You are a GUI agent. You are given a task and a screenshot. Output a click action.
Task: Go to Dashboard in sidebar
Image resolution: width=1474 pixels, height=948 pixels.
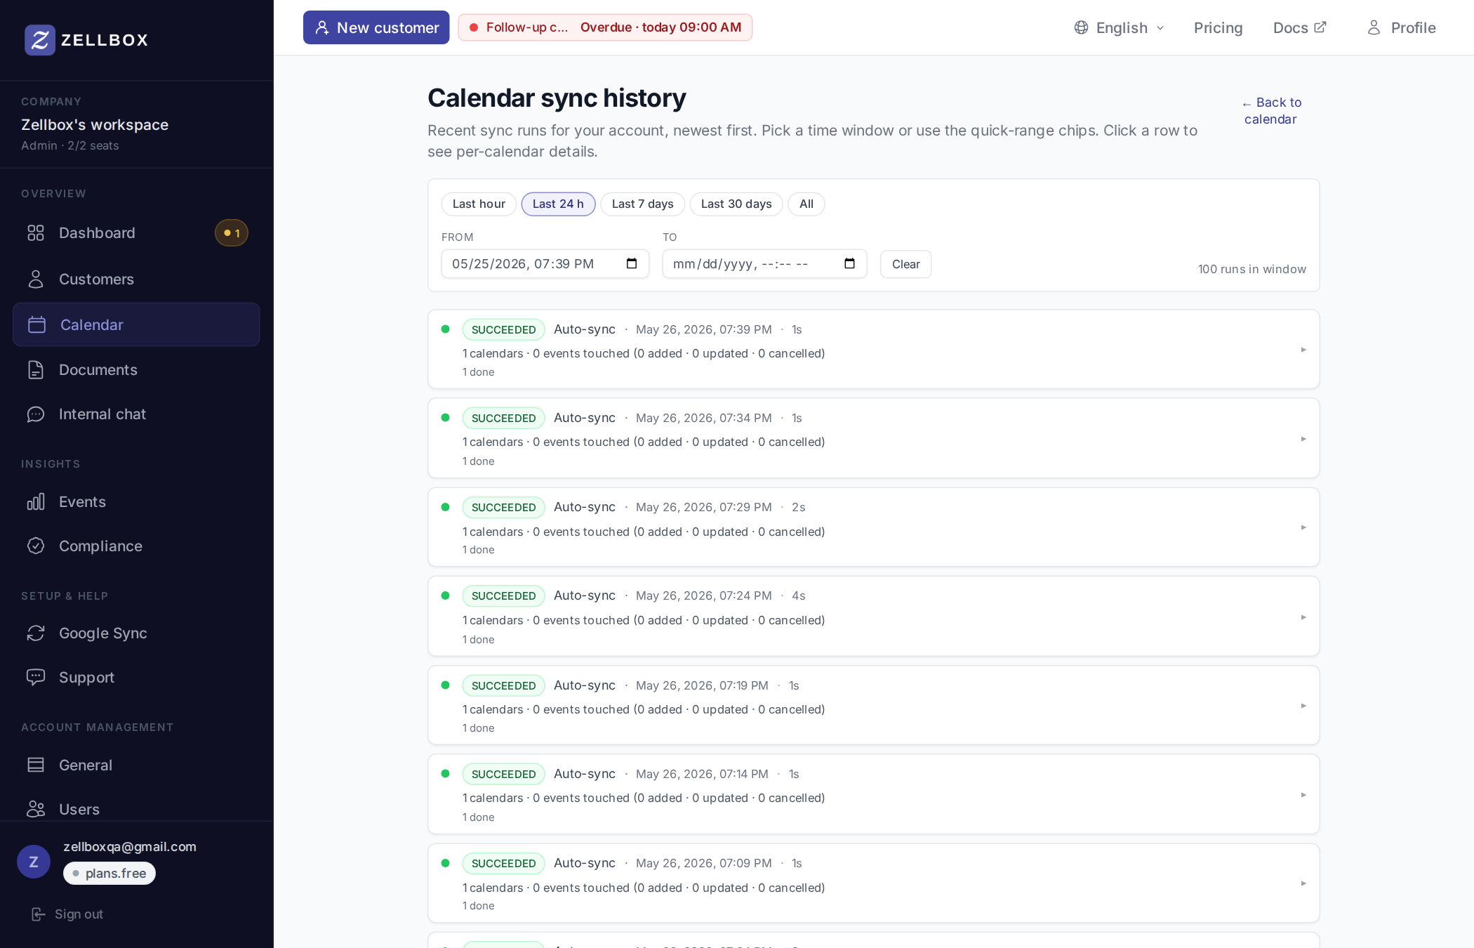click(x=136, y=233)
